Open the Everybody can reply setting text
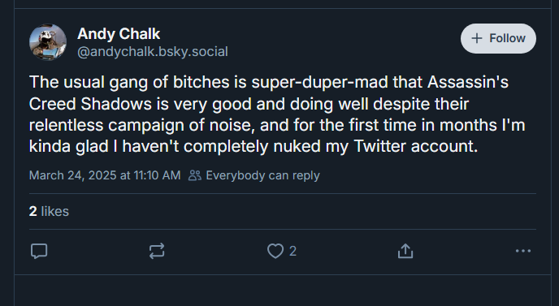Viewport: 559px width, 306px height. tap(262, 175)
